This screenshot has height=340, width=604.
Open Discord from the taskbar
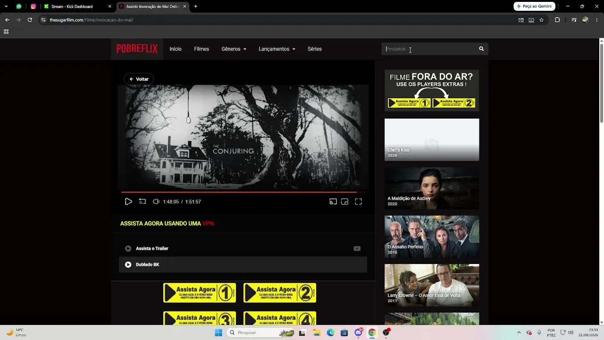[358, 332]
